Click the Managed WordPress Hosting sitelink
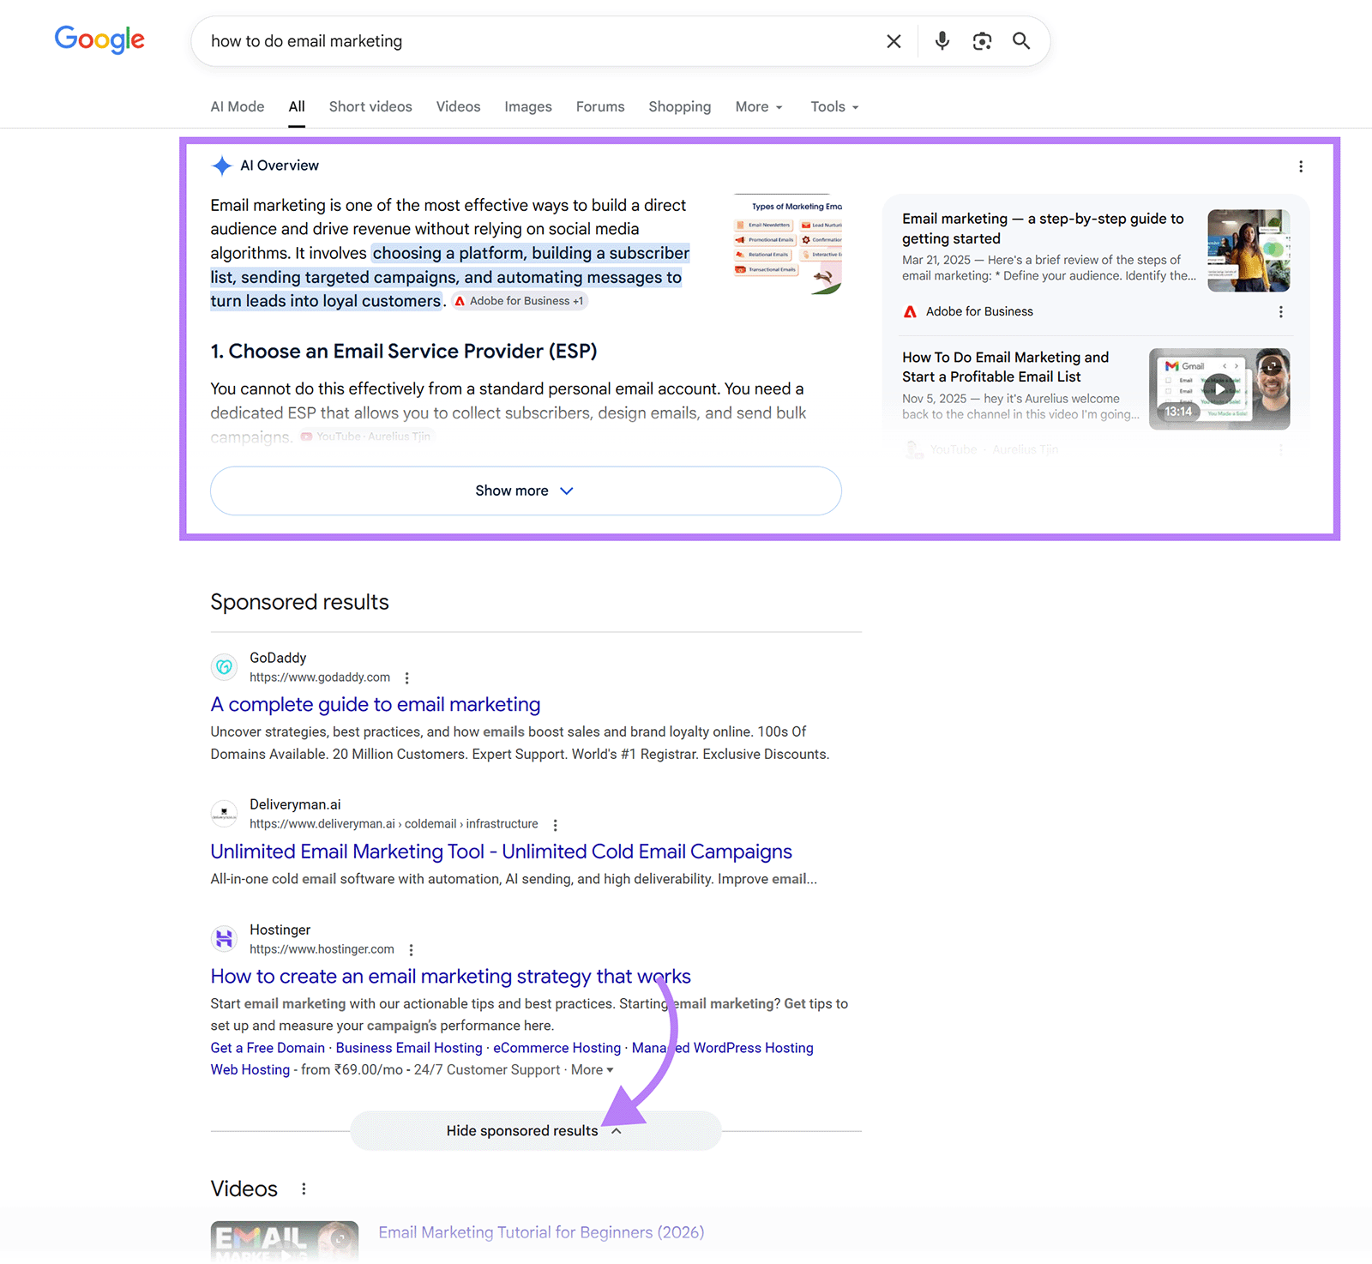Image resolution: width=1372 pixels, height=1264 pixels. tap(723, 1048)
